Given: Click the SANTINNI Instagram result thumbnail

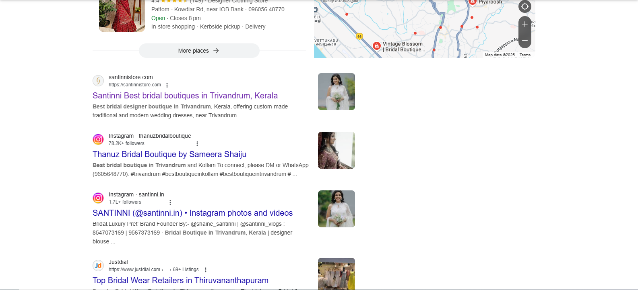Looking at the screenshot, I should click(x=337, y=209).
